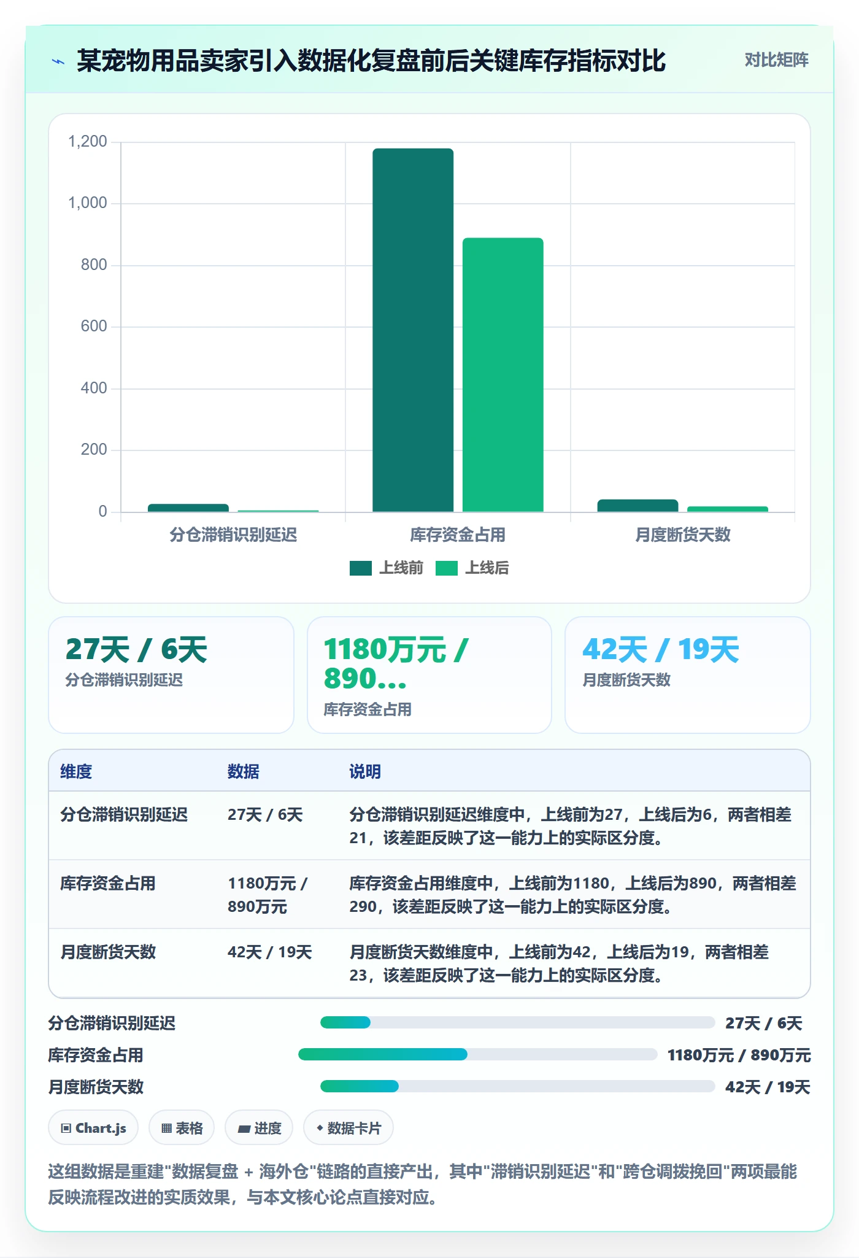
Task: Click the bar icon in 进度 tag
Action: 244,1129
